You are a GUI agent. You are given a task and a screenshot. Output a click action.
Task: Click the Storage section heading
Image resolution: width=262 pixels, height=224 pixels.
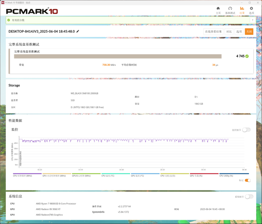[14, 85]
